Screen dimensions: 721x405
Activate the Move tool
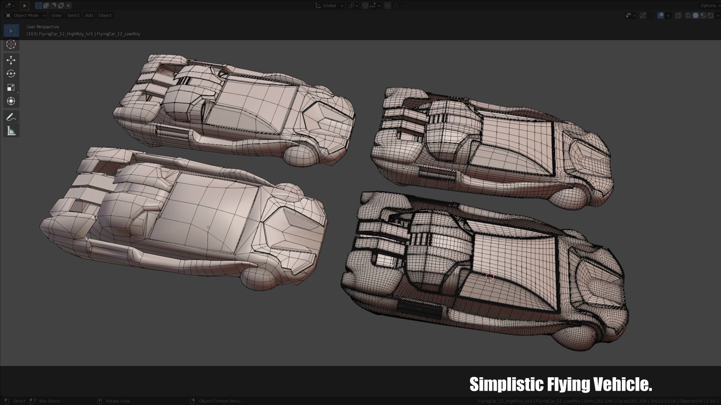click(11, 60)
